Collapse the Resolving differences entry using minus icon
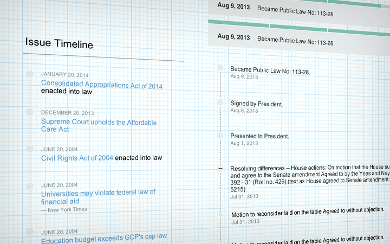This screenshot has height=244, width=390. 220,169
